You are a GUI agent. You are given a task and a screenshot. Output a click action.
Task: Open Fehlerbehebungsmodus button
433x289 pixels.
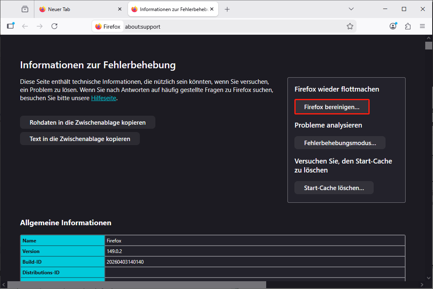340,143
